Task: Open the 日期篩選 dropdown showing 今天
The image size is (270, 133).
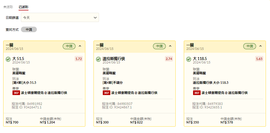Action: coord(60,17)
